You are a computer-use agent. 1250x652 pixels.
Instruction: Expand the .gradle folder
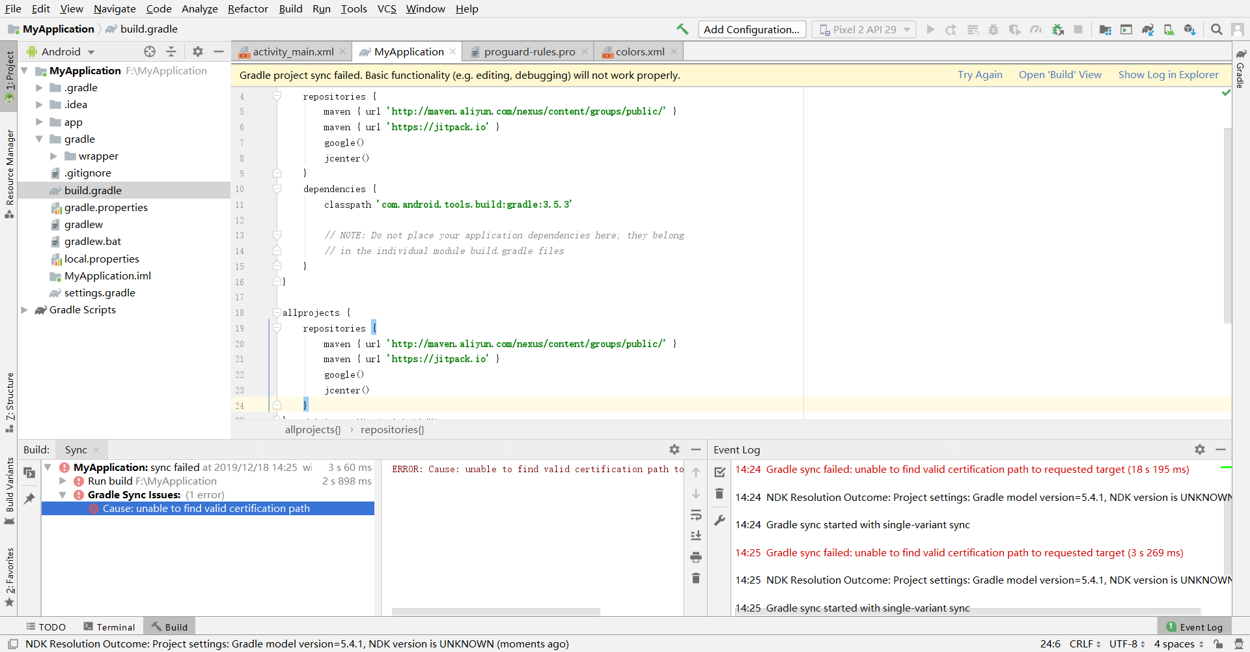point(39,87)
